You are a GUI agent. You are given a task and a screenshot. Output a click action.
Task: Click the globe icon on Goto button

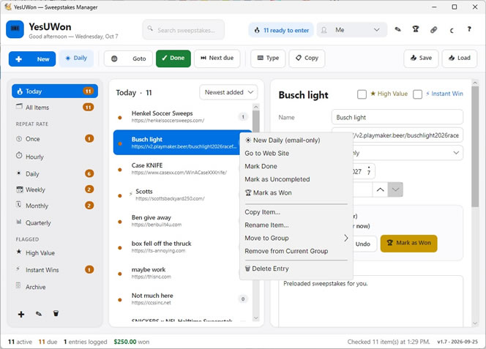pyautogui.click(x=114, y=59)
